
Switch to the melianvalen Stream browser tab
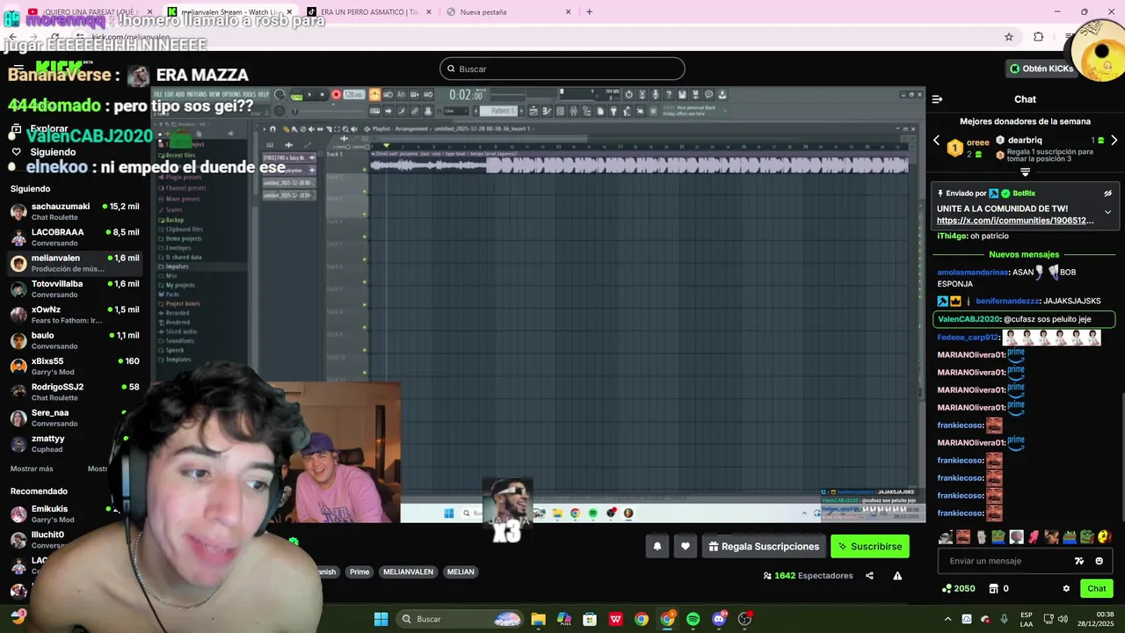pos(230,12)
